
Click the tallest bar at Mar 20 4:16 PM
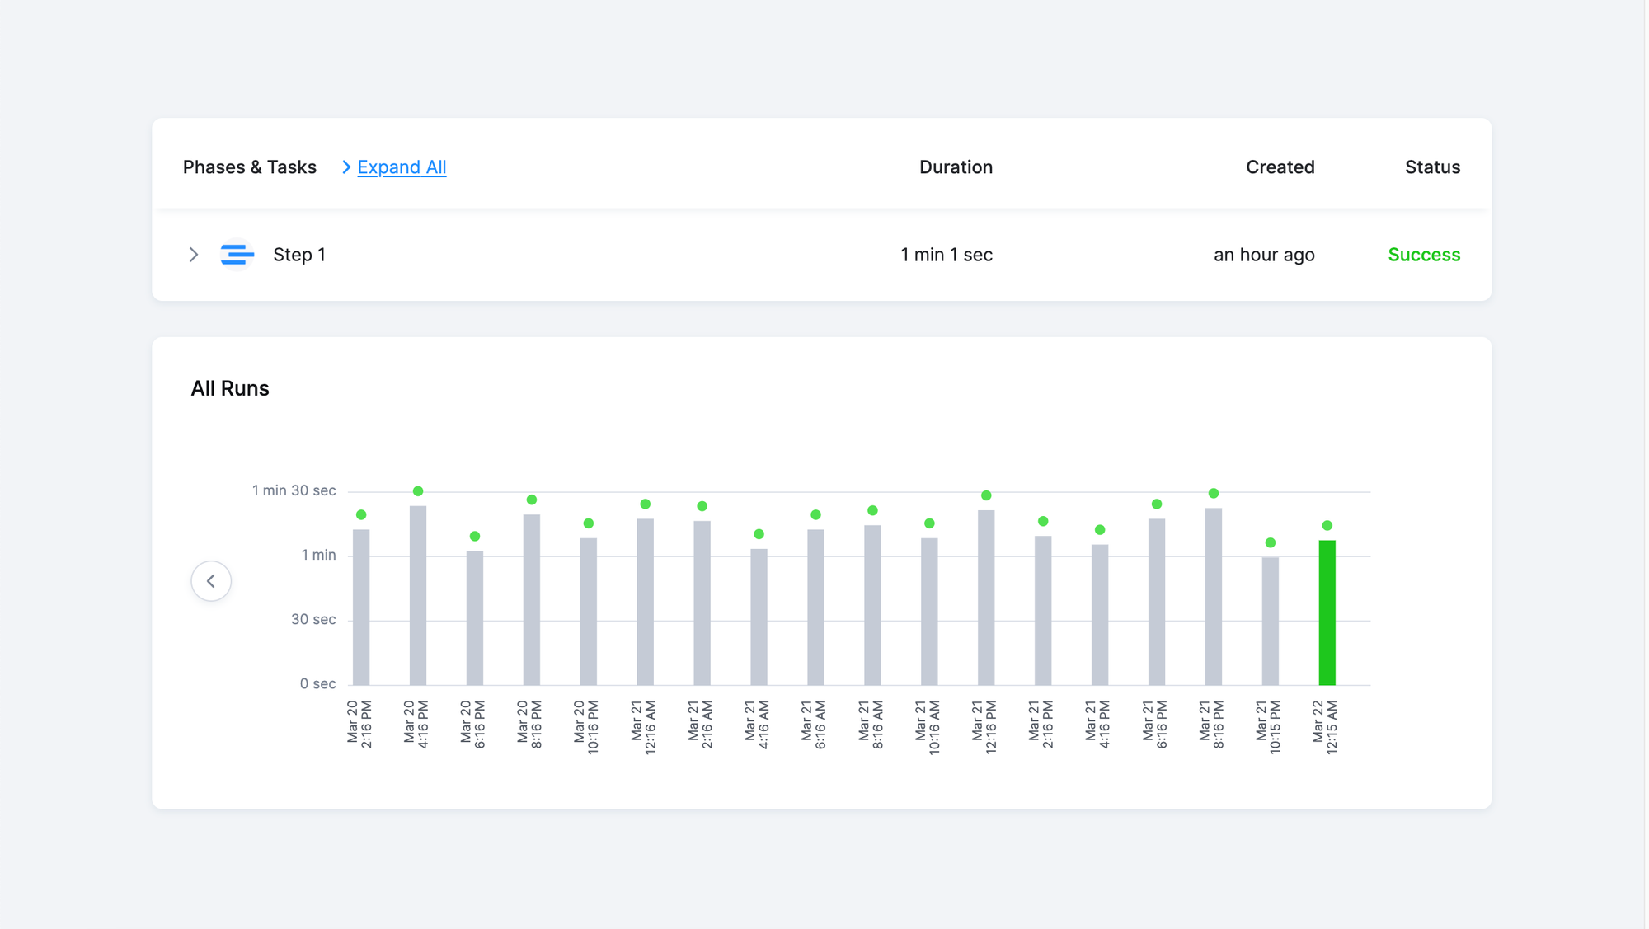tap(417, 594)
